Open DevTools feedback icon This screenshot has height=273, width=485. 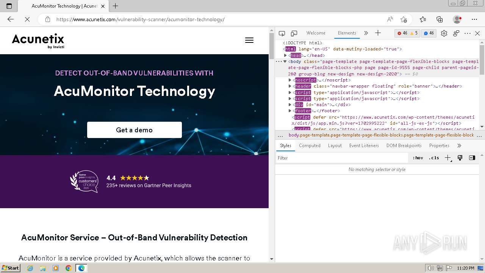coord(456,33)
